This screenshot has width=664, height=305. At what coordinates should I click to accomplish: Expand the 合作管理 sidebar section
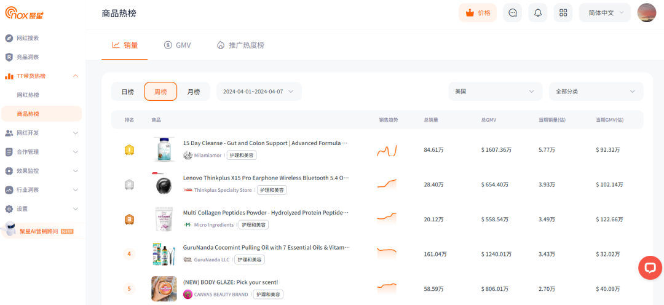point(76,152)
